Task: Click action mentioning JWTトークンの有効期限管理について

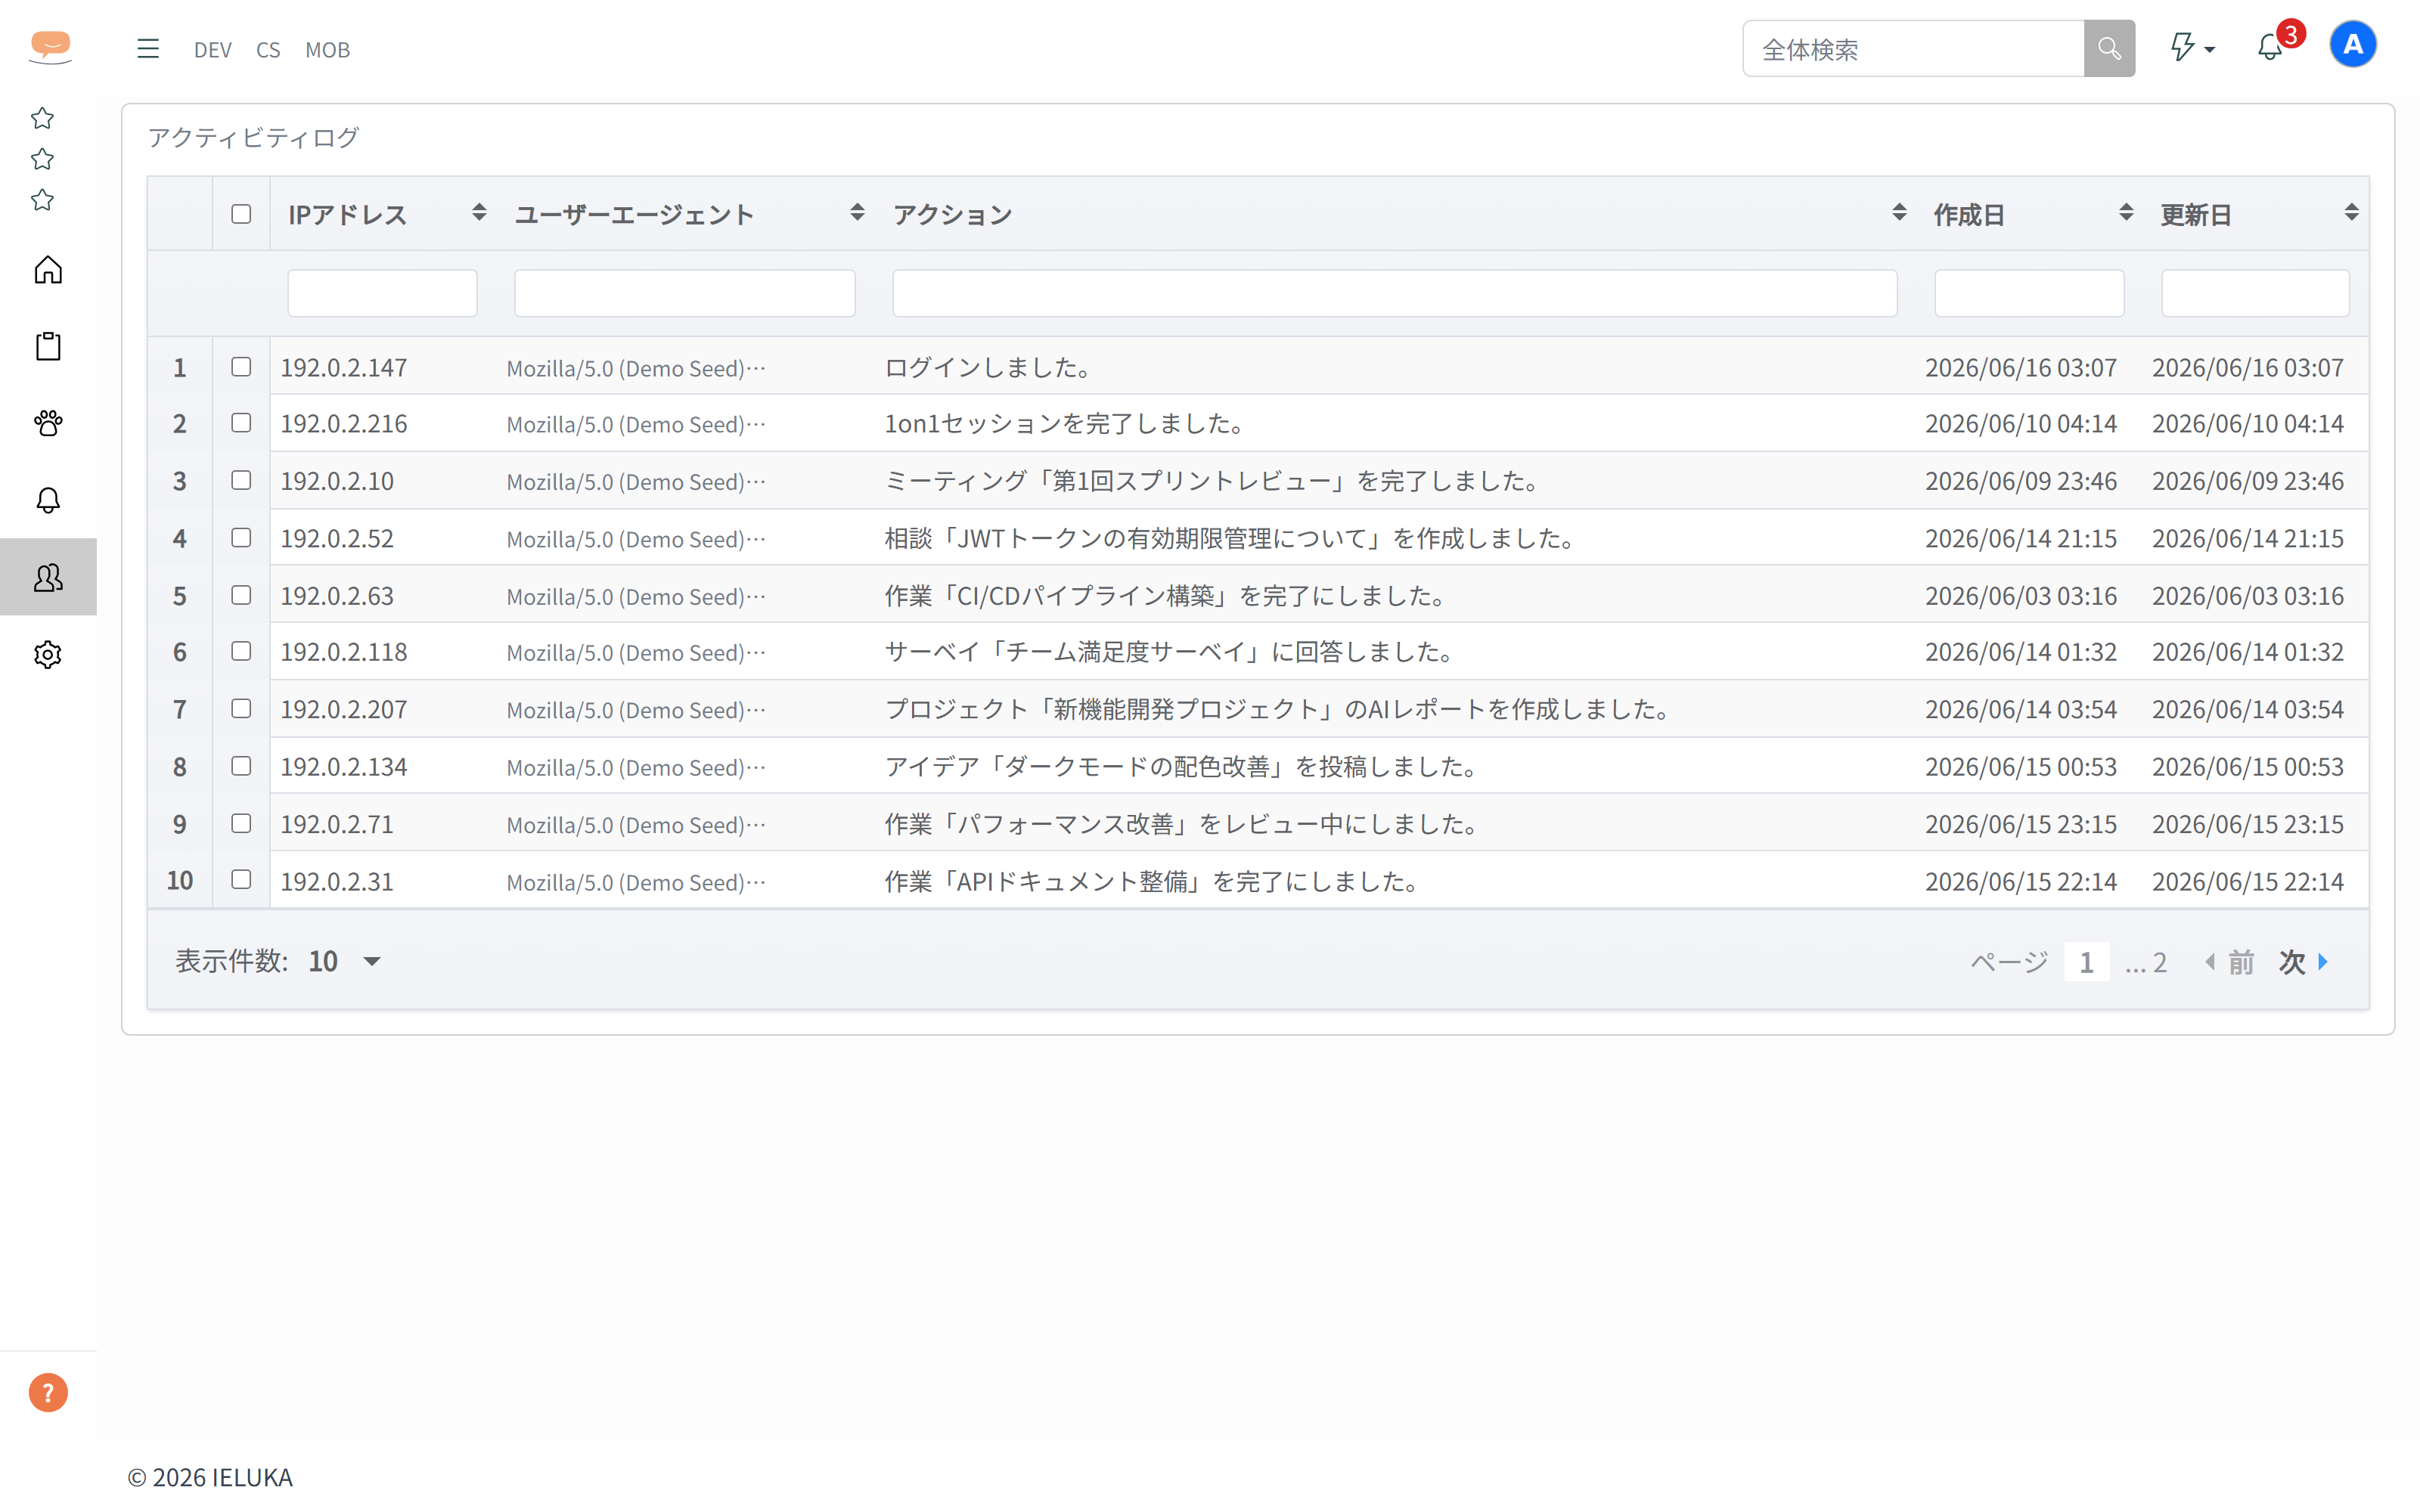Action: pyautogui.click(x=1233, y=538)
